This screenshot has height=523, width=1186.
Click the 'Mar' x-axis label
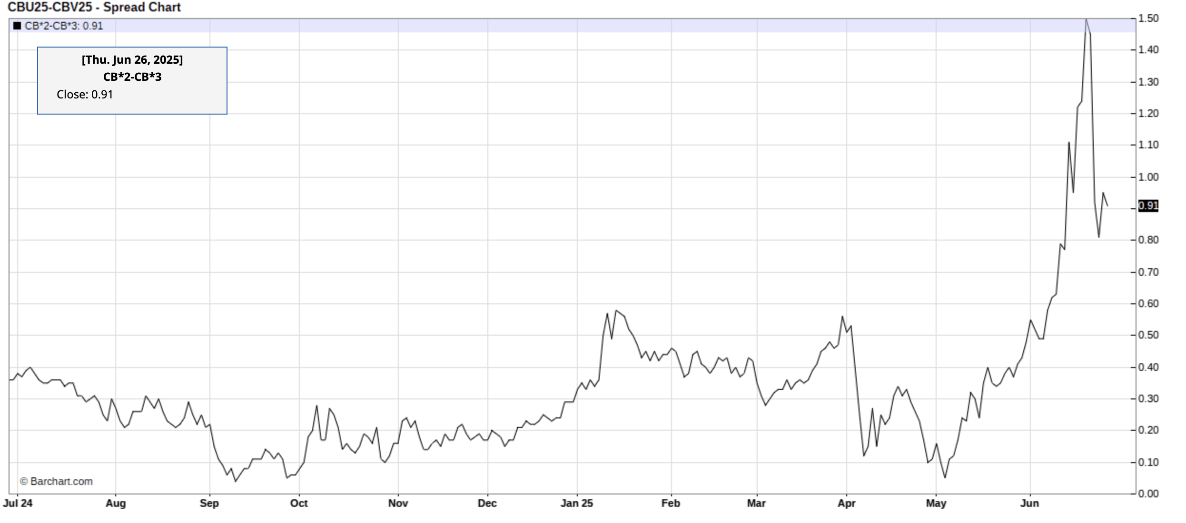756,504
